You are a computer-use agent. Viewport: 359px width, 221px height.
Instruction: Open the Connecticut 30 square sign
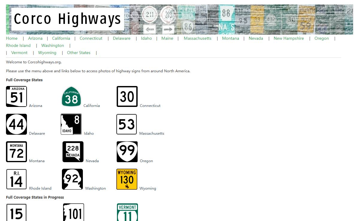tap(127, 96)
